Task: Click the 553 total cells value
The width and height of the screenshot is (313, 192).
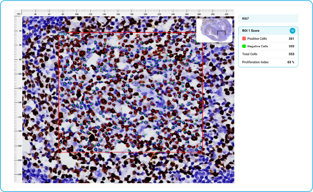Action: [x=291, y=54]
